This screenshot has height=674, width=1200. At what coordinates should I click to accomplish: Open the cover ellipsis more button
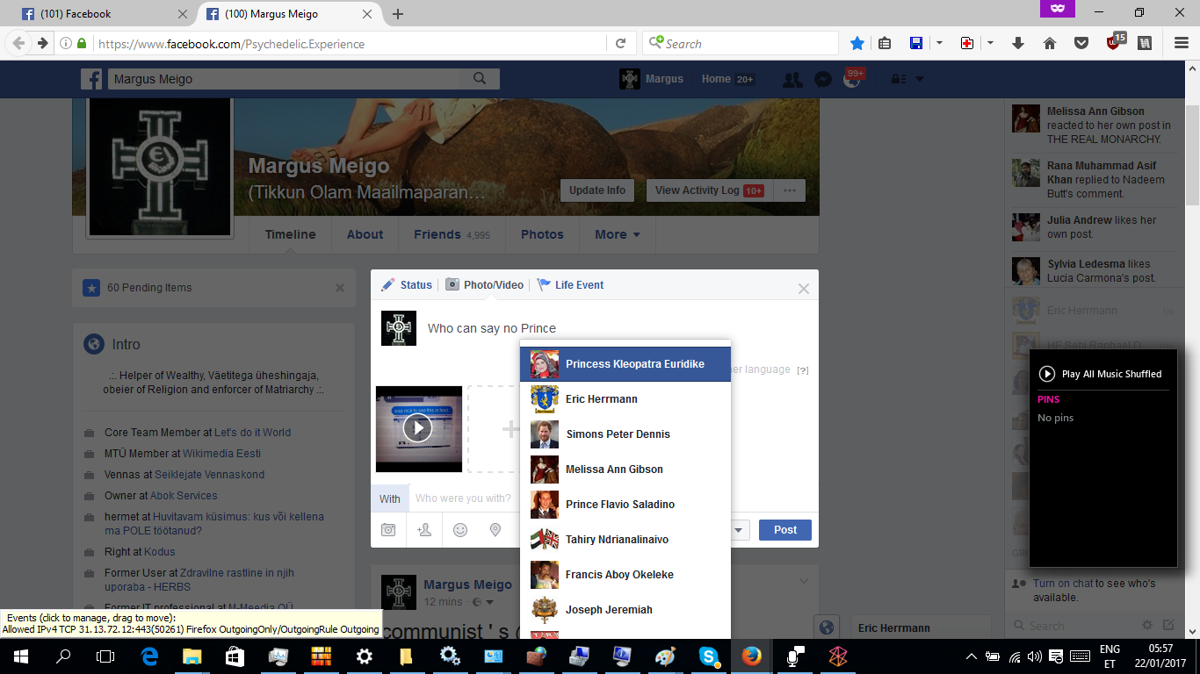click(x=790, y=190)
